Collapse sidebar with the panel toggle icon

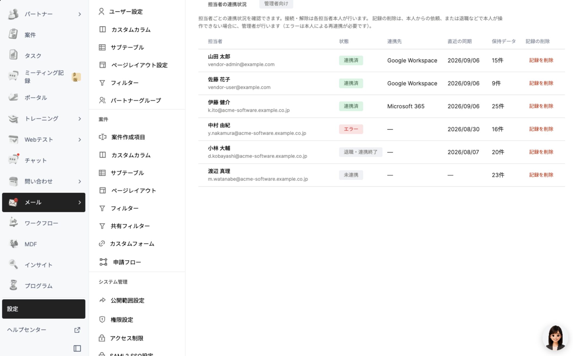77,348
